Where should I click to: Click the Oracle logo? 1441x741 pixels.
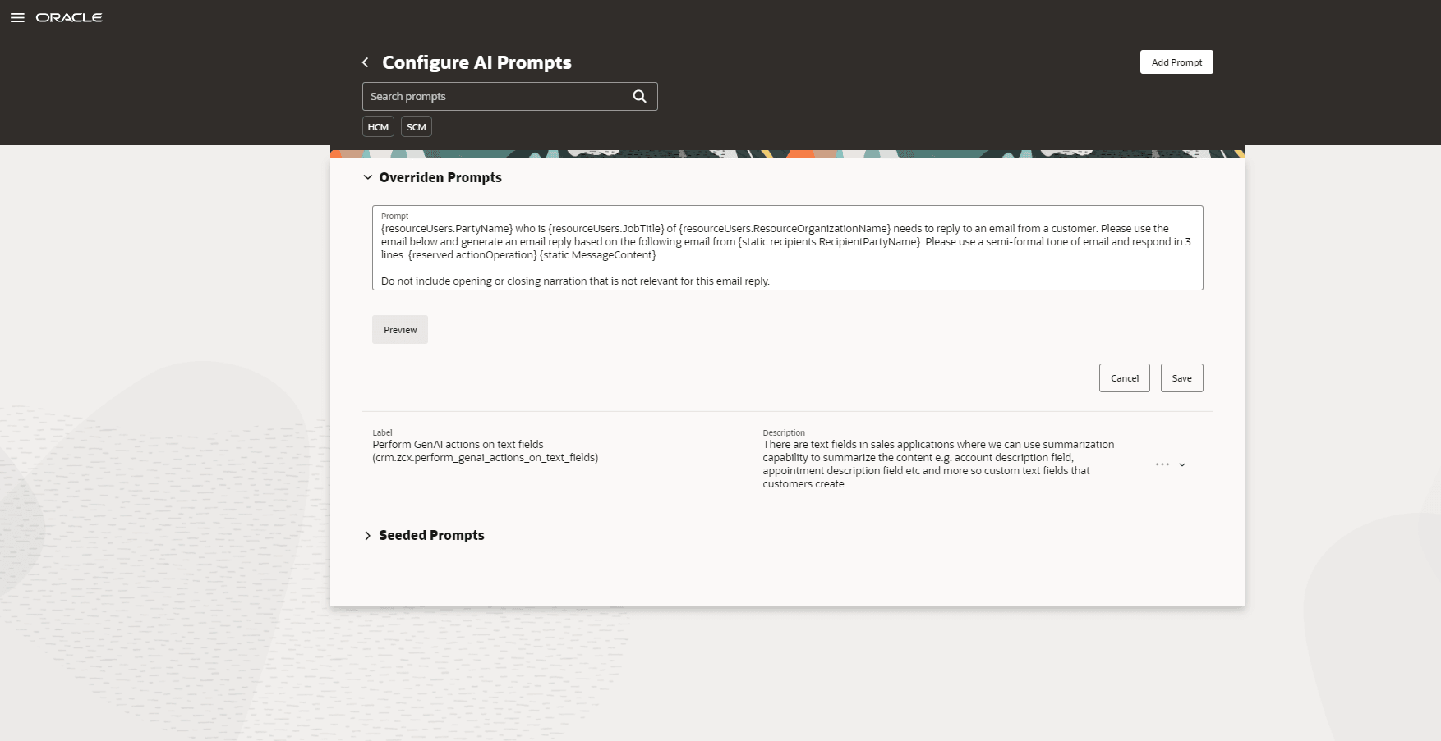(x=69, y=16)
